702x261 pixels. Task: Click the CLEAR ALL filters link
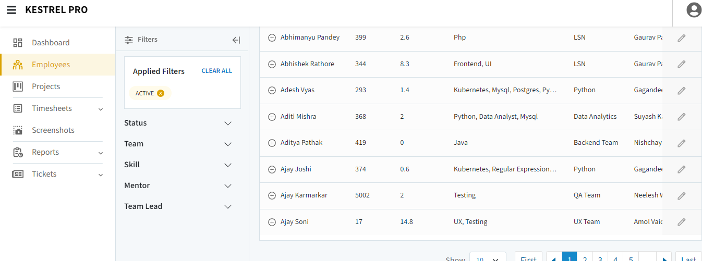(216, 71)
